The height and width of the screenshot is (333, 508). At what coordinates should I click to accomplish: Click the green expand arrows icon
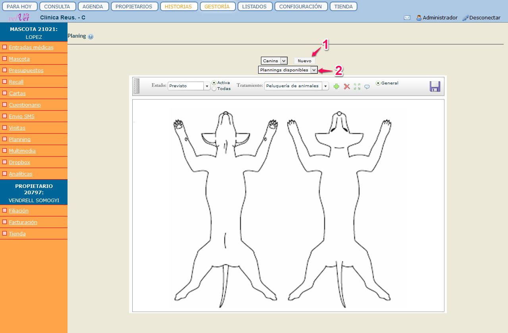pos(357,86)
